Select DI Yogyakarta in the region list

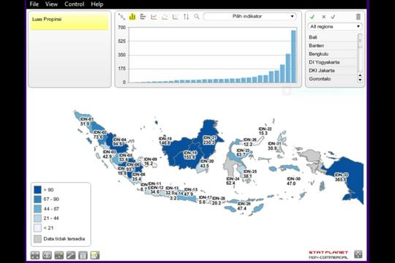[x=333, y=62]
